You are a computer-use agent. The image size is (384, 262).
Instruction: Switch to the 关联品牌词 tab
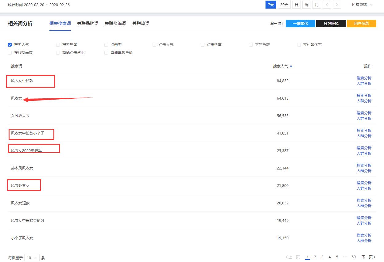click(x=87, y=23)
